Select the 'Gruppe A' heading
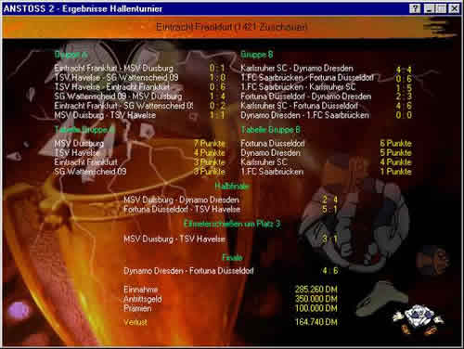The height and width of the screenshot is (349, 464). tap(71, 55)
